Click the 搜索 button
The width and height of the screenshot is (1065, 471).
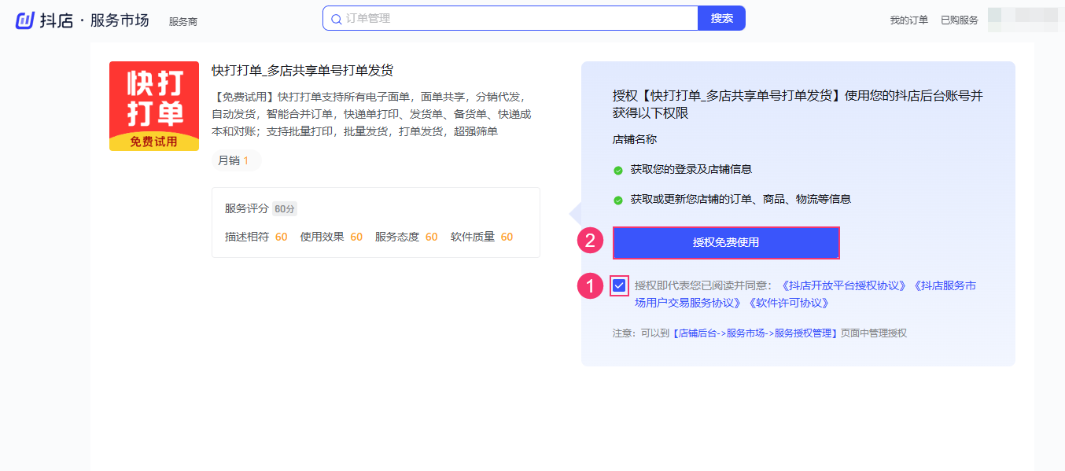tap(721, 18)
